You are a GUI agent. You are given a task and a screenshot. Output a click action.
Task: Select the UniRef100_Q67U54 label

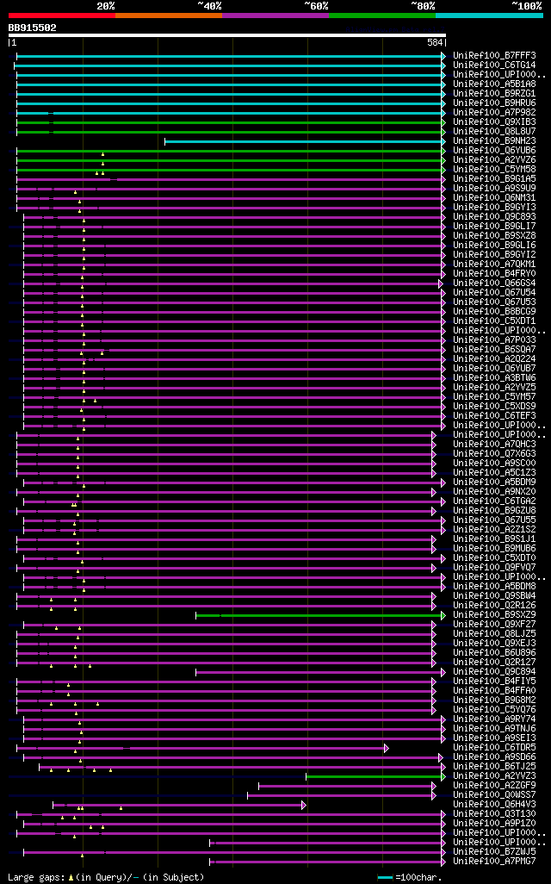click(494, 293)
